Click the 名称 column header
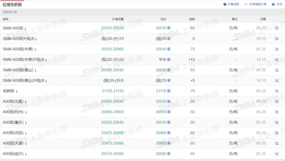The image size is (285, 161). [6, 19]
